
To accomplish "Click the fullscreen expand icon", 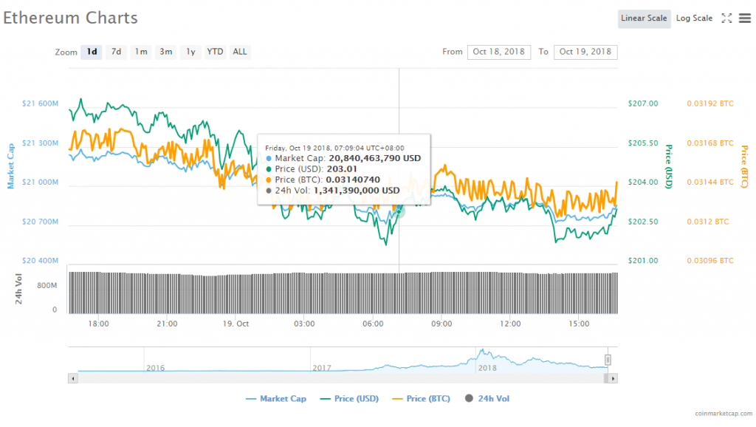I will coord(726,18).
